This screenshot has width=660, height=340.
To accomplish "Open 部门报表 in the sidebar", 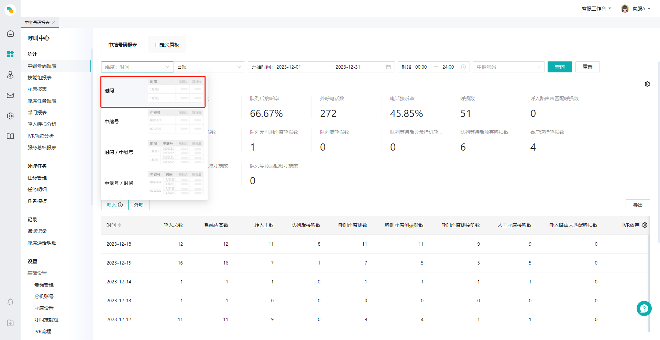I will tap(37, 113).
